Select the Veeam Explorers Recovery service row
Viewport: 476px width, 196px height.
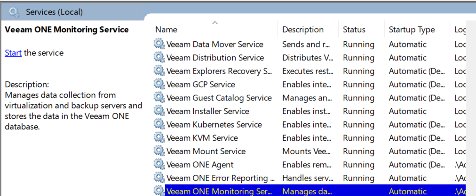[309, 71]
